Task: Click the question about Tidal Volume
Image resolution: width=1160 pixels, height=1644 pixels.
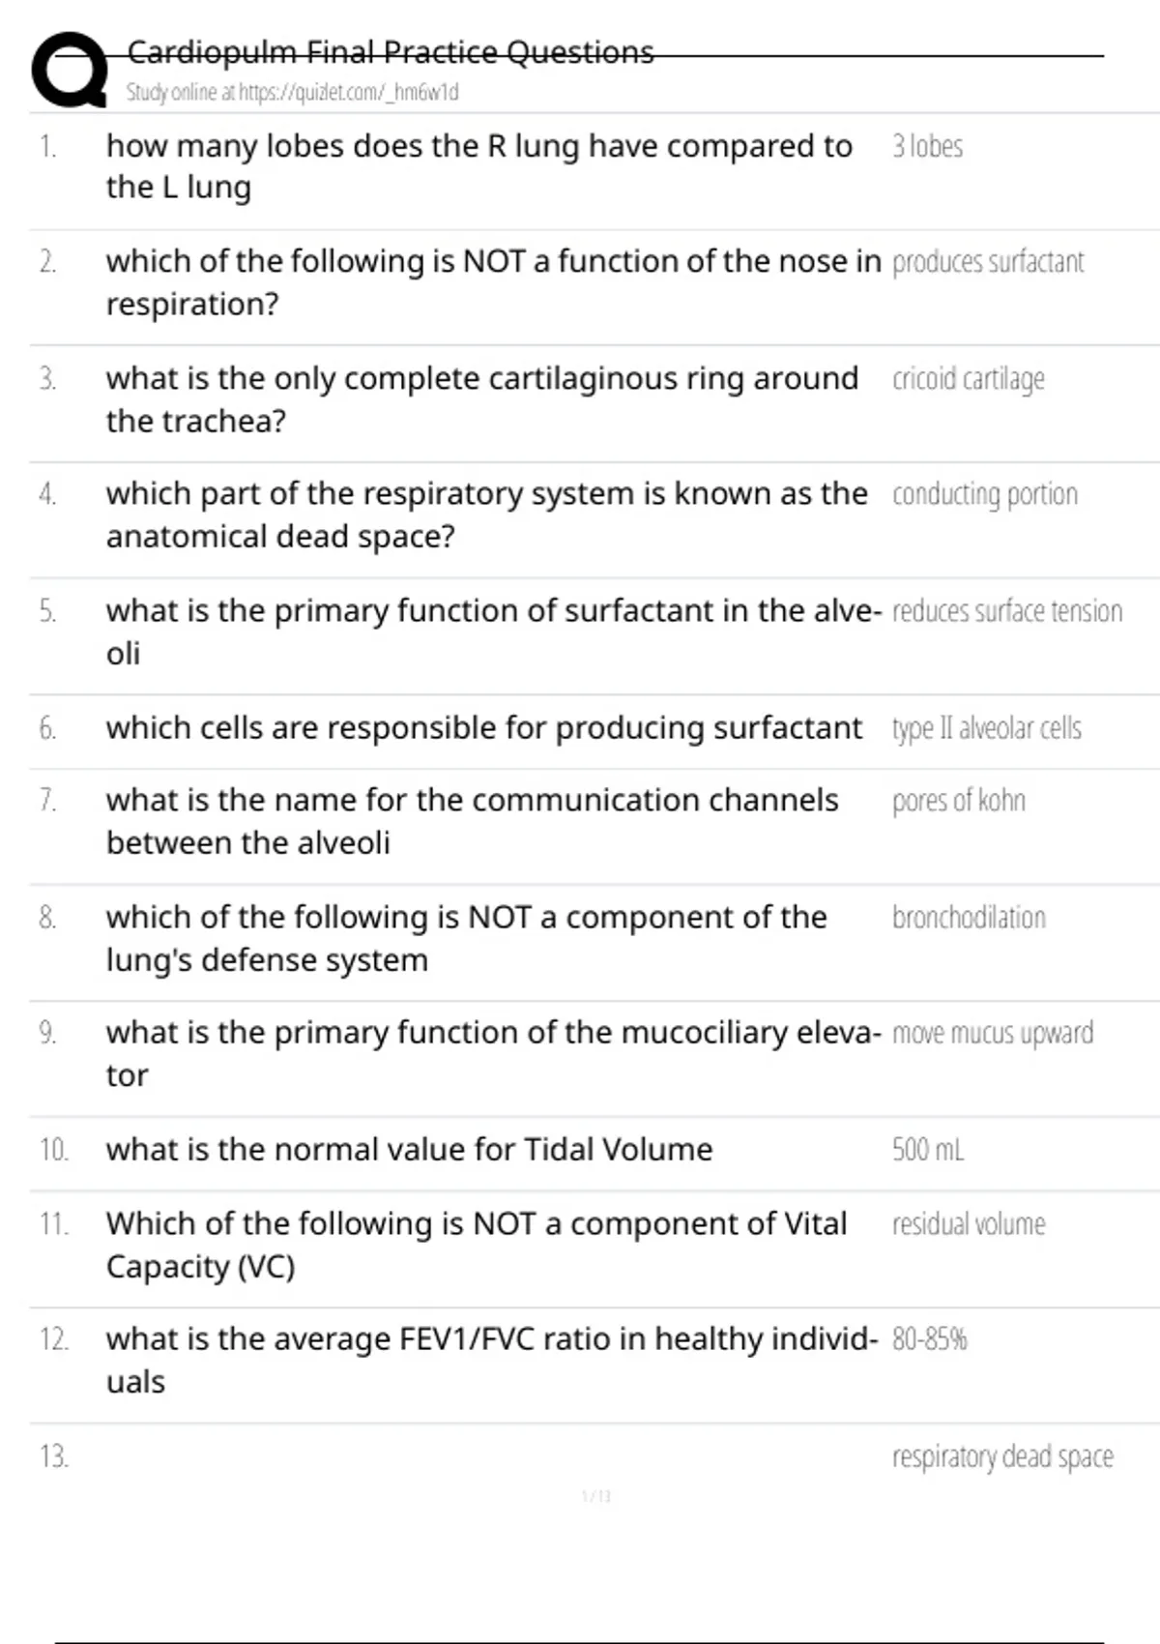Action: coord(409,1150)
